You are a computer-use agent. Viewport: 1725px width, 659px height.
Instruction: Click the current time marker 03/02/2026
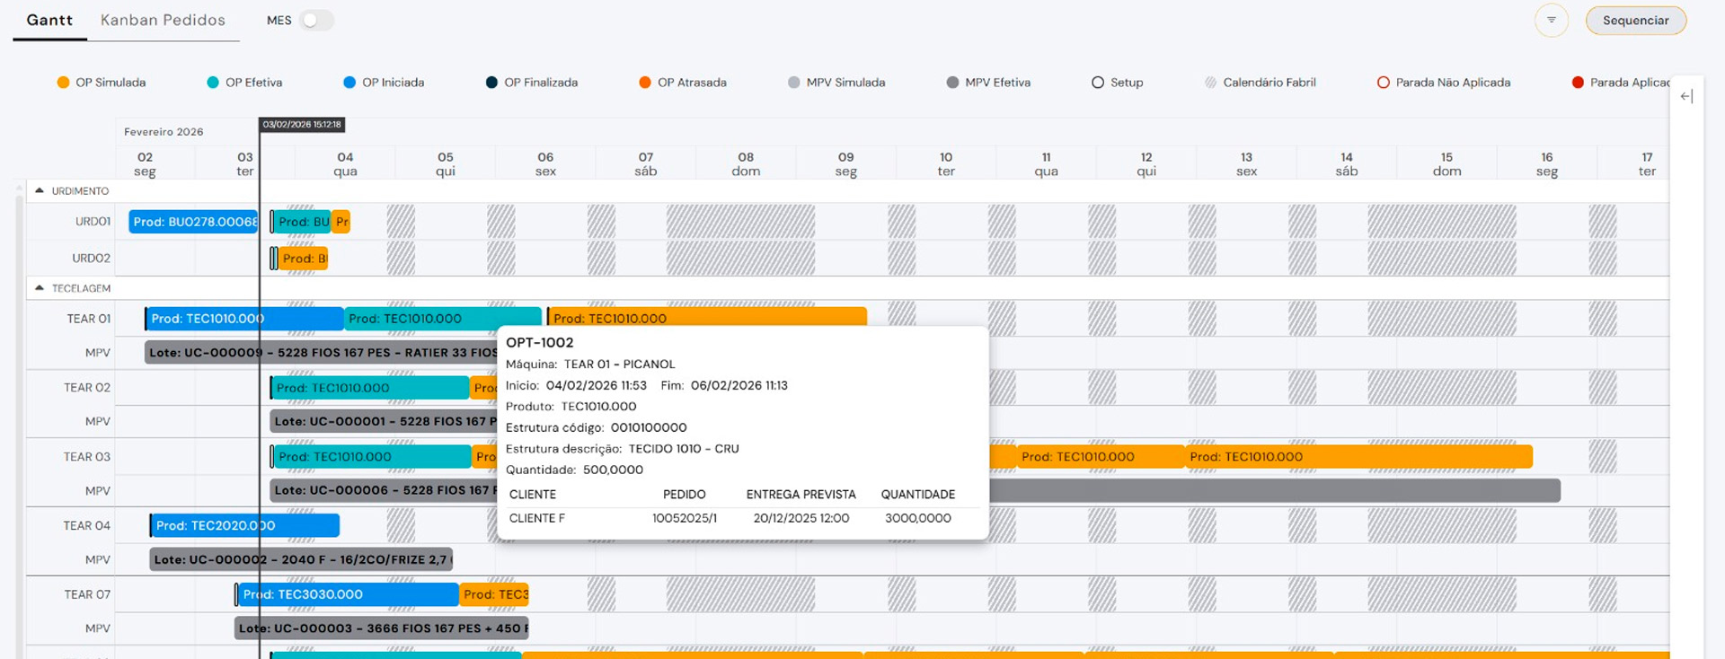(x=302, y=125)
